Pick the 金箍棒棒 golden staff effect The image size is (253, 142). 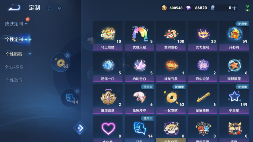[203, 99]
